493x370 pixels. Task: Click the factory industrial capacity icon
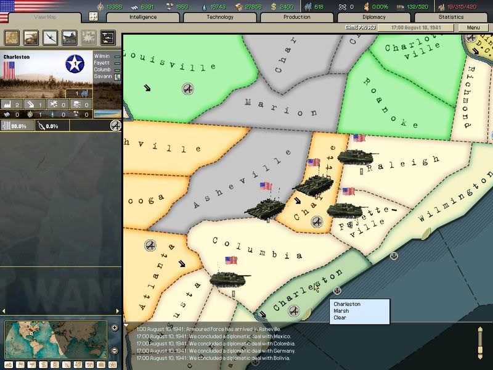pyautogui.click(x=7, y=104)
